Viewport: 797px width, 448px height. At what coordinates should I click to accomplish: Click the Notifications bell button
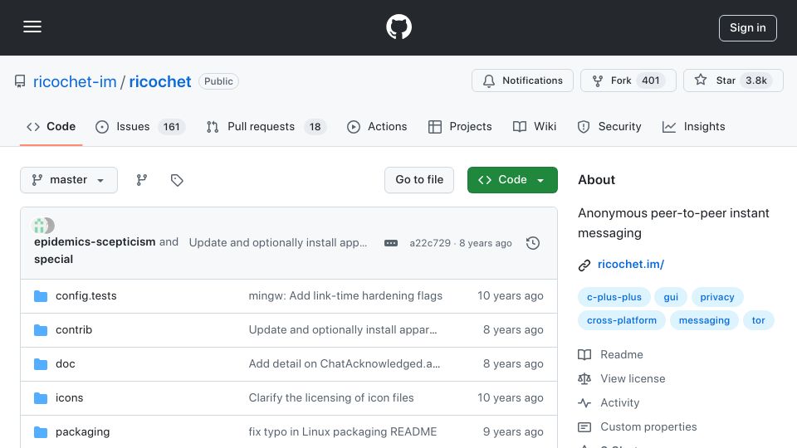(x=522, y=80)
